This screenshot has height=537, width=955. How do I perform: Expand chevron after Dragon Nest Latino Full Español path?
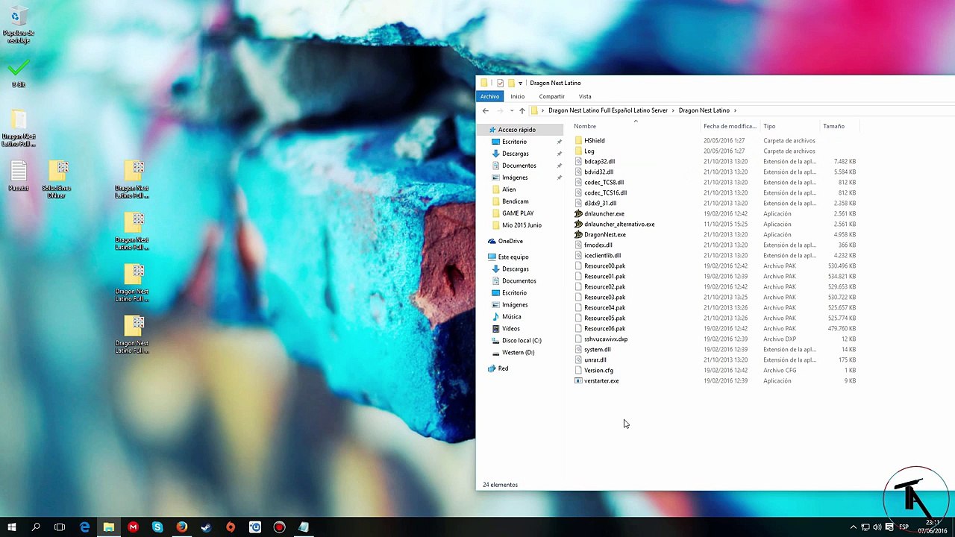[673, 110]
